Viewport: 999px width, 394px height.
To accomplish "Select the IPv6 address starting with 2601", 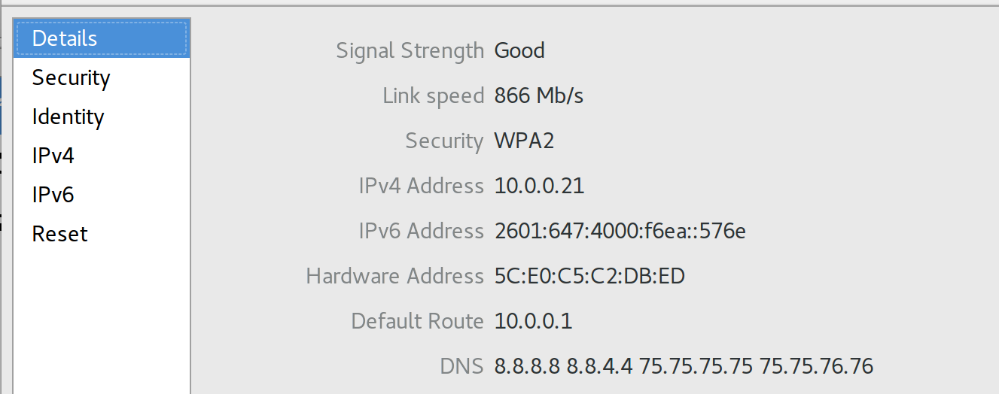I will pos(620,231).
